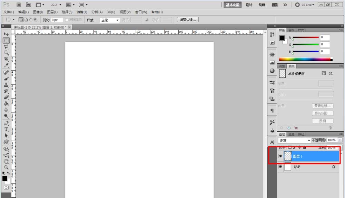Open Mini Bridge with Mb icon

click(28, 4)
